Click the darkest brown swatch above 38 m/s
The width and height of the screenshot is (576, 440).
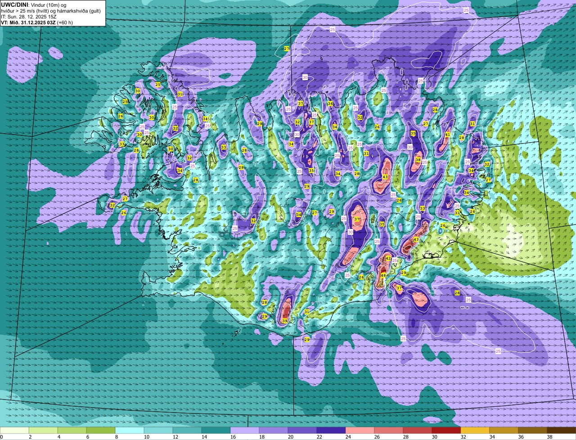[562, 431]
